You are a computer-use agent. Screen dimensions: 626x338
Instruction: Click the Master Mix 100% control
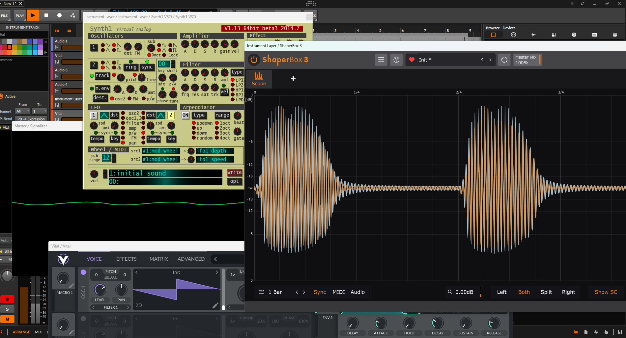coord(527,60)
